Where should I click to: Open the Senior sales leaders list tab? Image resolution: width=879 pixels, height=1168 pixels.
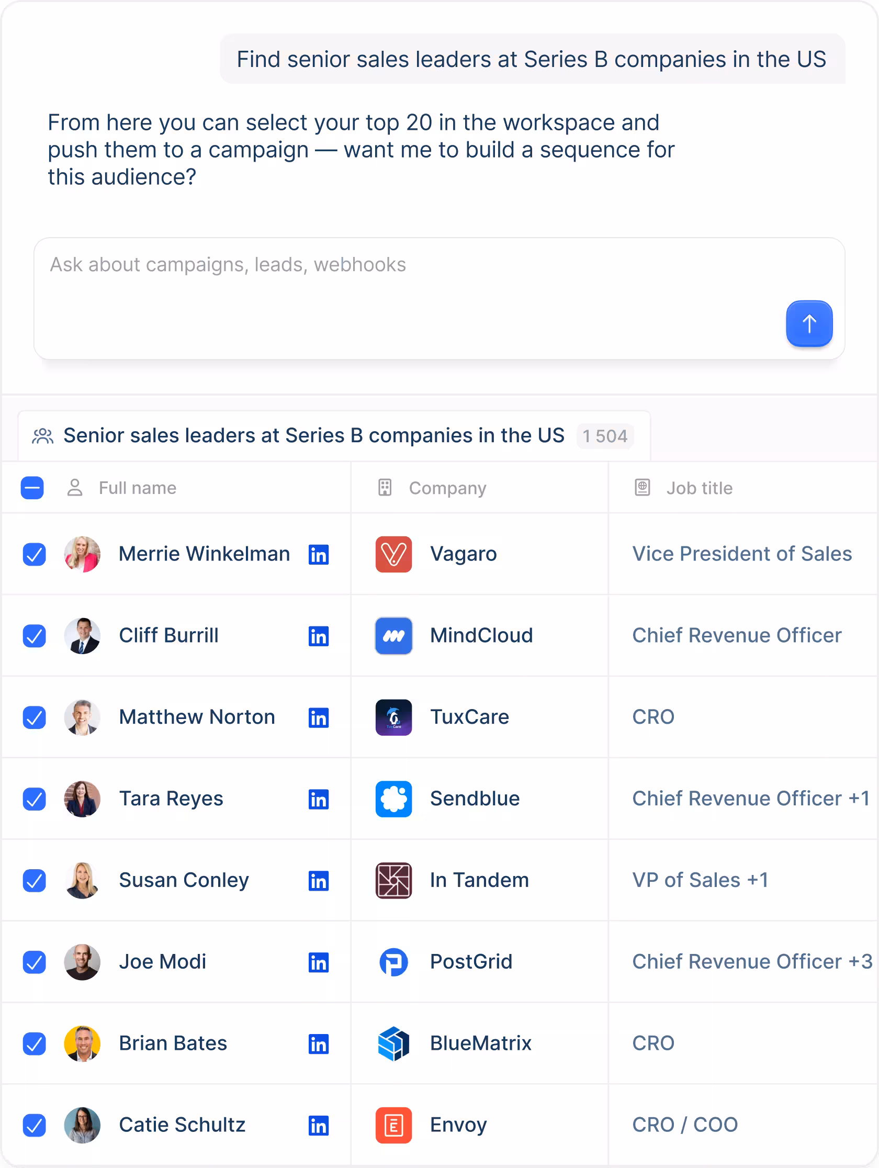[x=334, y=436]
